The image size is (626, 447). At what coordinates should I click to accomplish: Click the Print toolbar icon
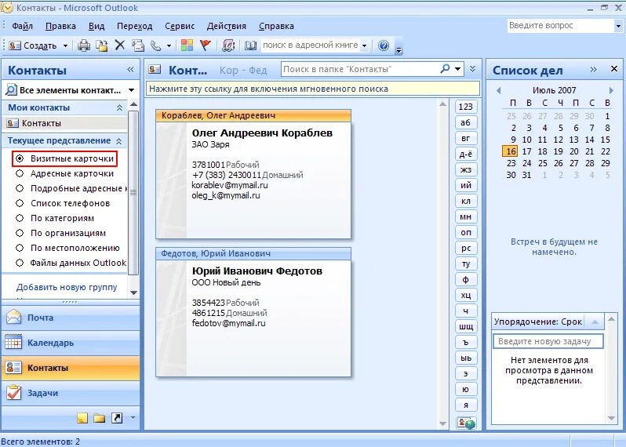[84, 45]
